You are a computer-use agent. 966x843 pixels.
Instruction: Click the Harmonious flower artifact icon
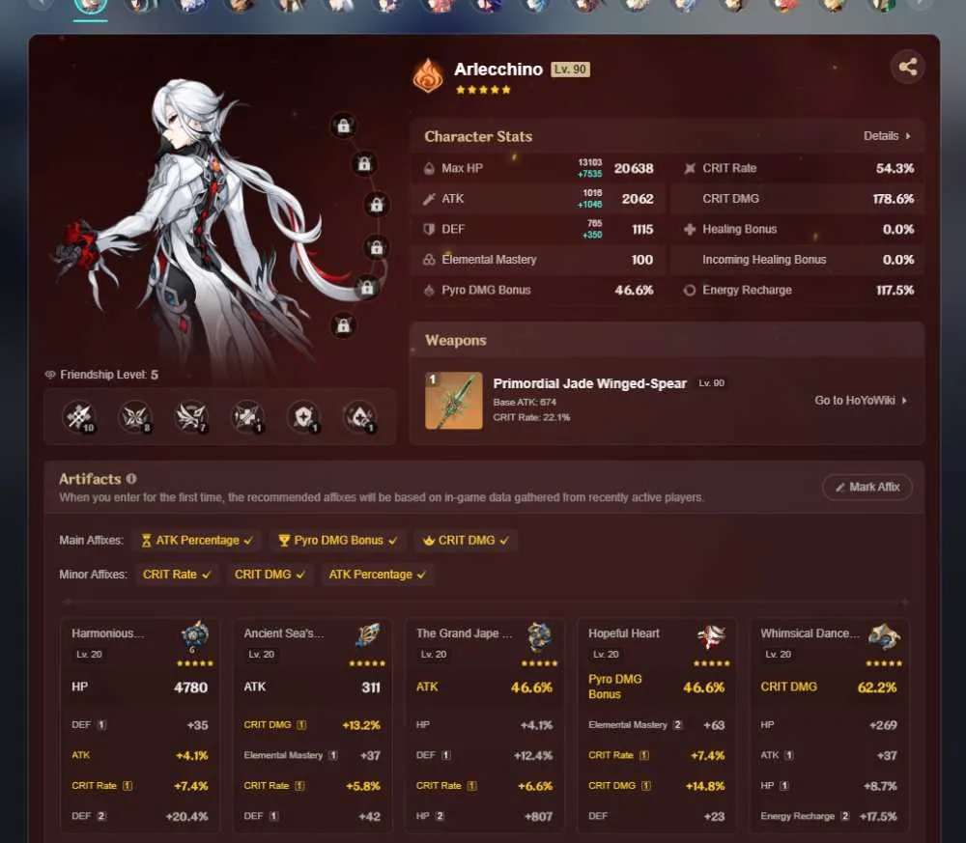point(195,636)
